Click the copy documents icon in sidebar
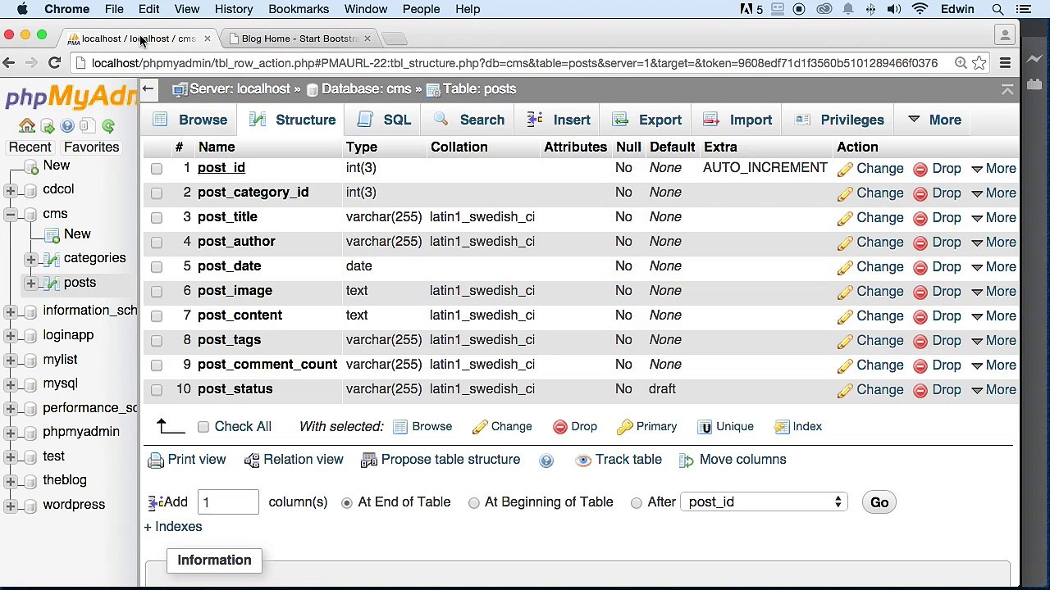Viewport: 1050px width, 590px height. (x=87, y=126)
